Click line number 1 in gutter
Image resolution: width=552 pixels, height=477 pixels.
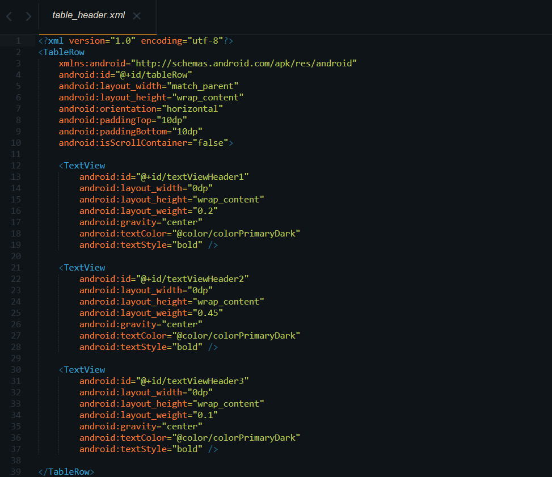[x=18, y=41]
